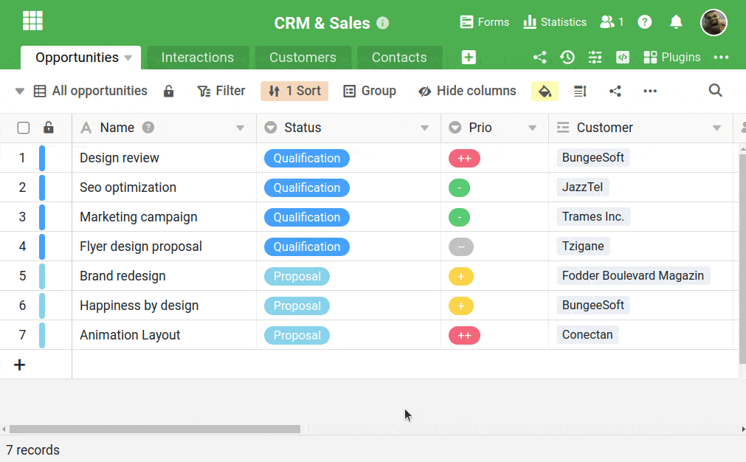Viewport: 746px width, 462px height.
Task: Open the Opportunities tab dropdown arrow
Action: coord(128,58)
